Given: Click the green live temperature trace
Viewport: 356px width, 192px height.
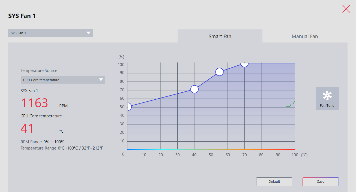Looking at the screenshot, I should click(291, 104).
